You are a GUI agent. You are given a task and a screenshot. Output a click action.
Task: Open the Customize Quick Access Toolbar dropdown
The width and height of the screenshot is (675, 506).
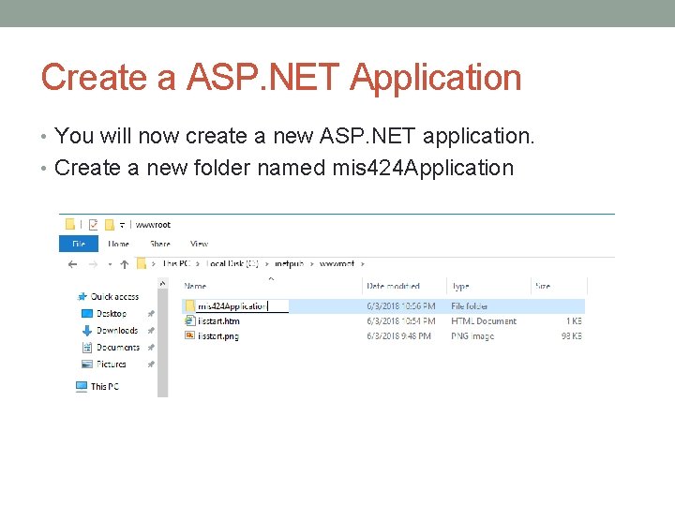click(122, 225)
